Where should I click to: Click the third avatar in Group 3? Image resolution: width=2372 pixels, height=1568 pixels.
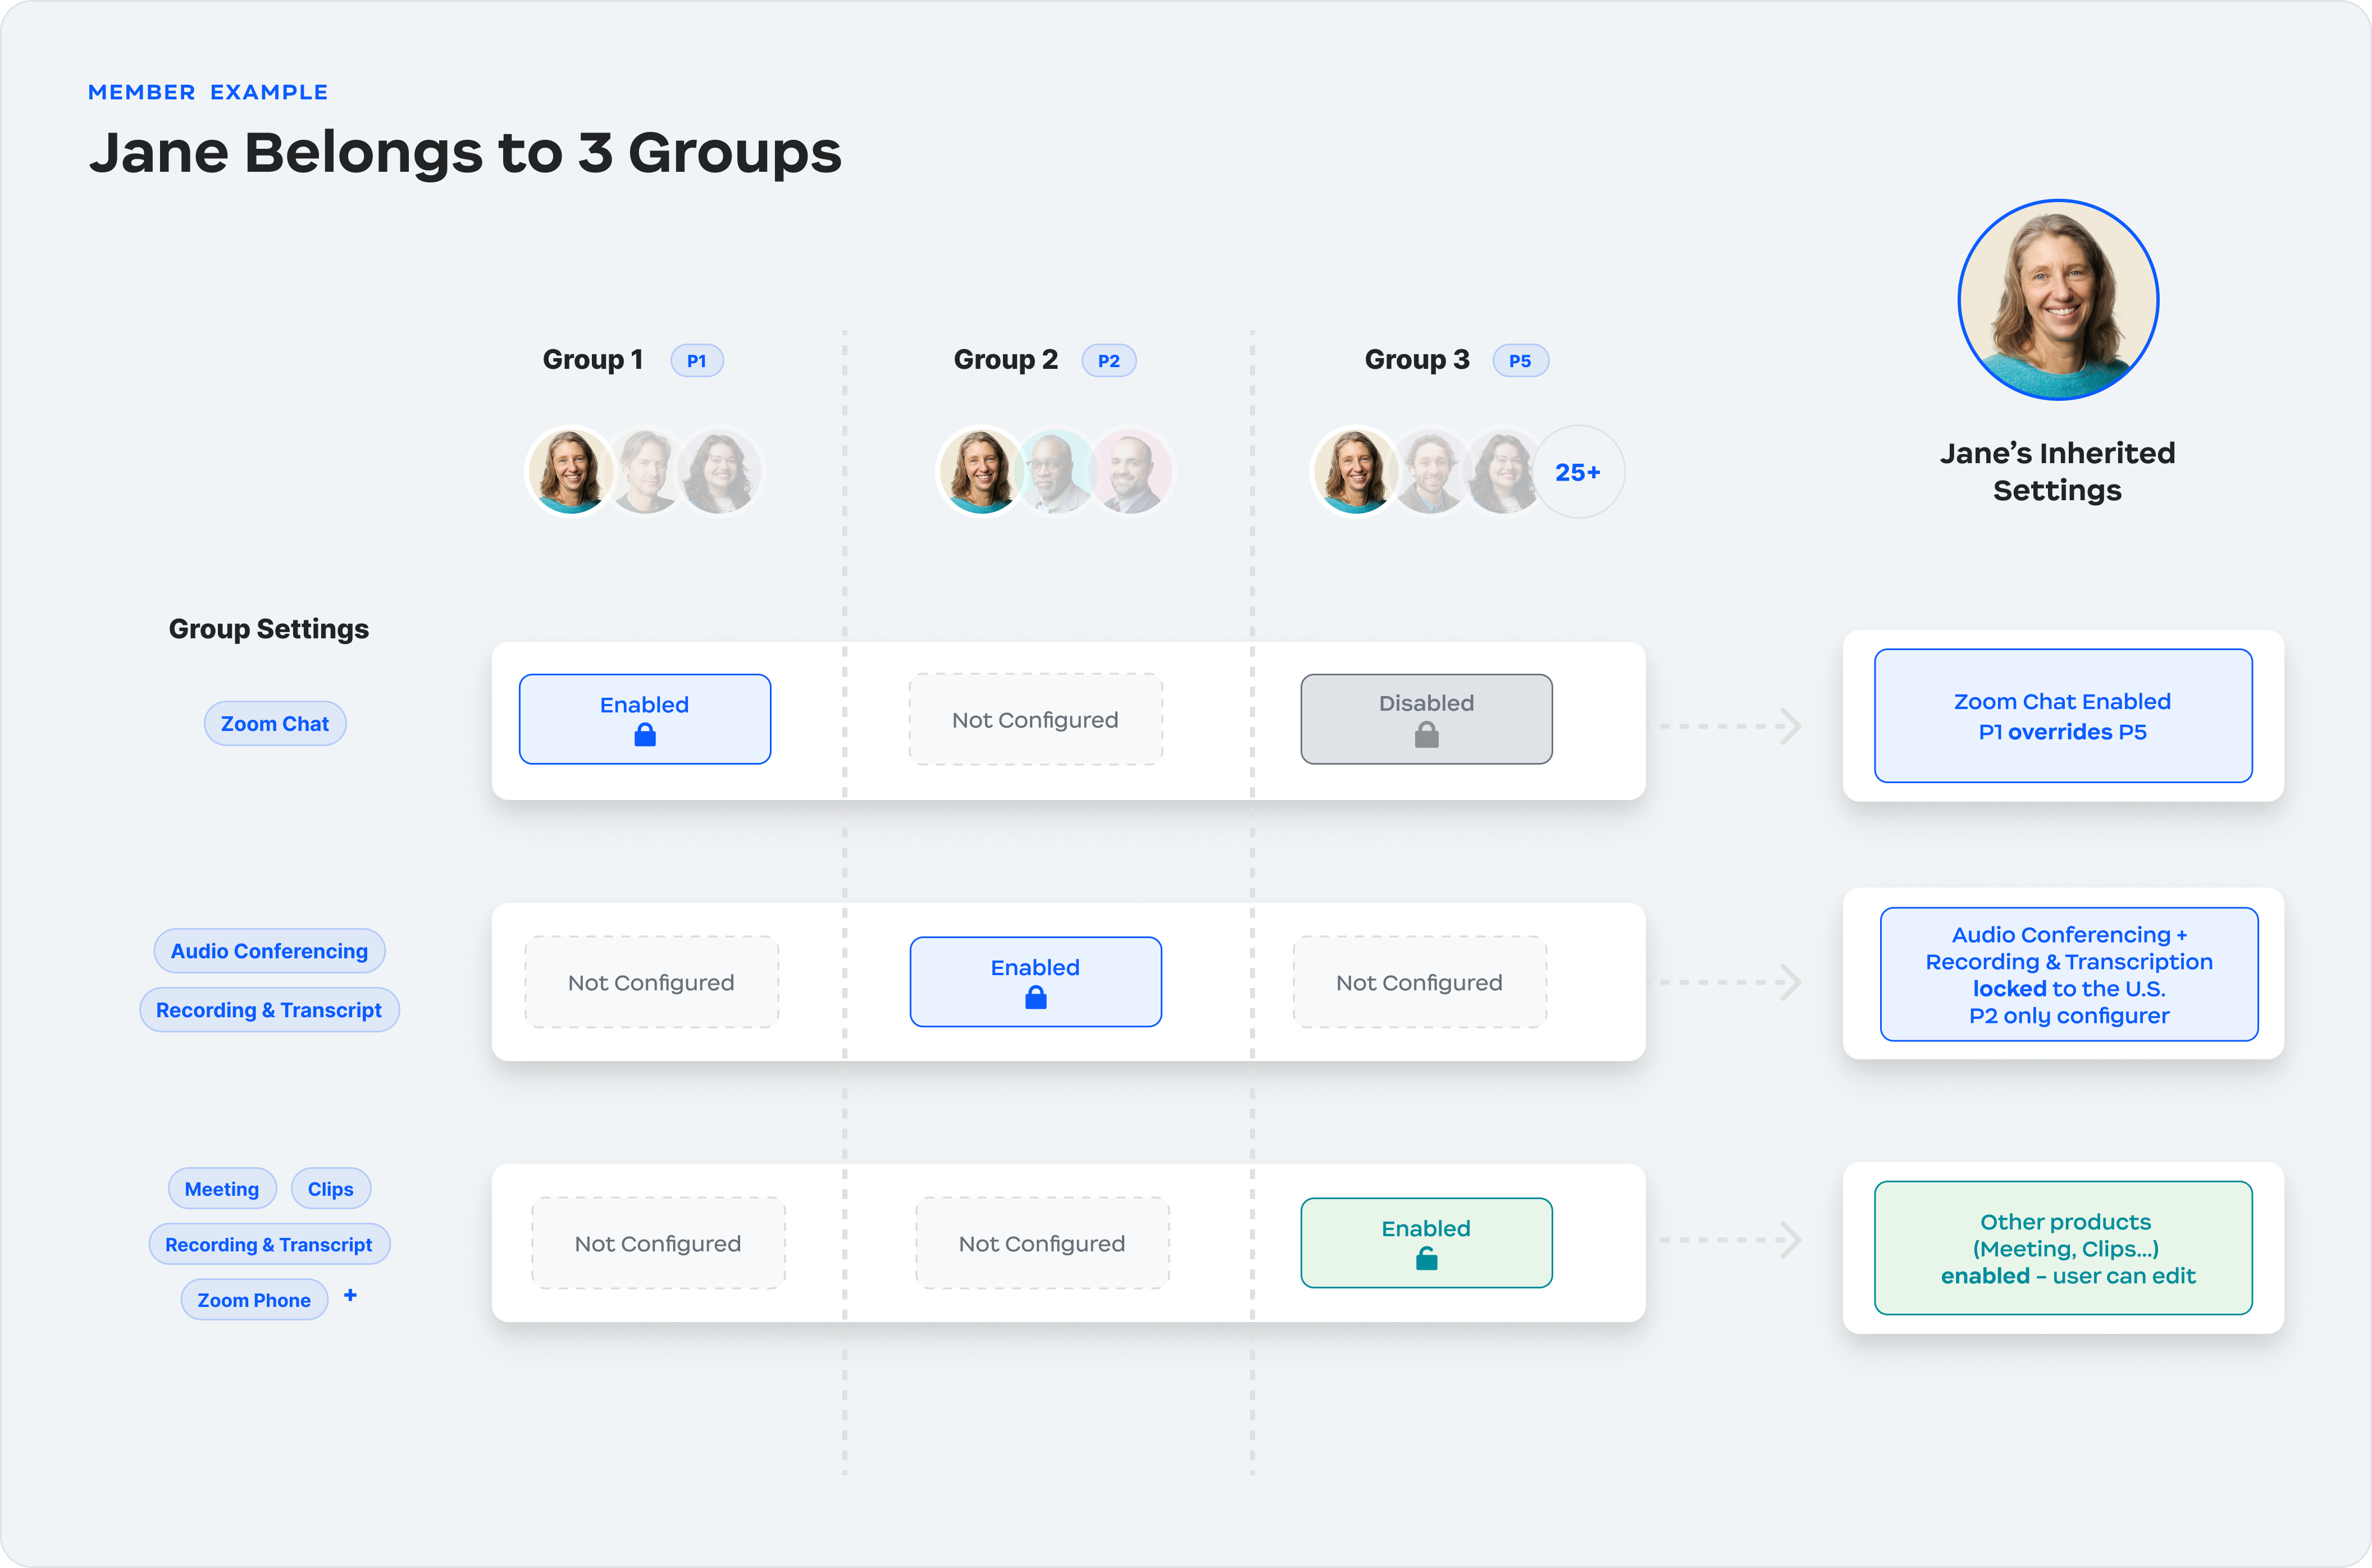coord(1503,471)
